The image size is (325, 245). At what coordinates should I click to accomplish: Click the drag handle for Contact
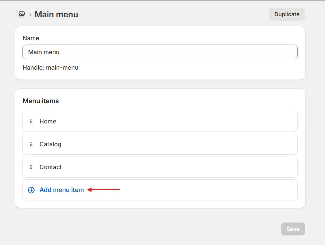[x=31, y=167]
